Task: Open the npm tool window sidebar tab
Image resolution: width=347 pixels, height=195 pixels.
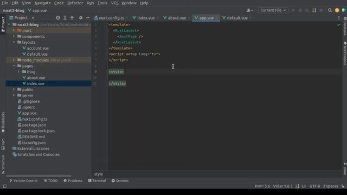Action: coord(3,144)
